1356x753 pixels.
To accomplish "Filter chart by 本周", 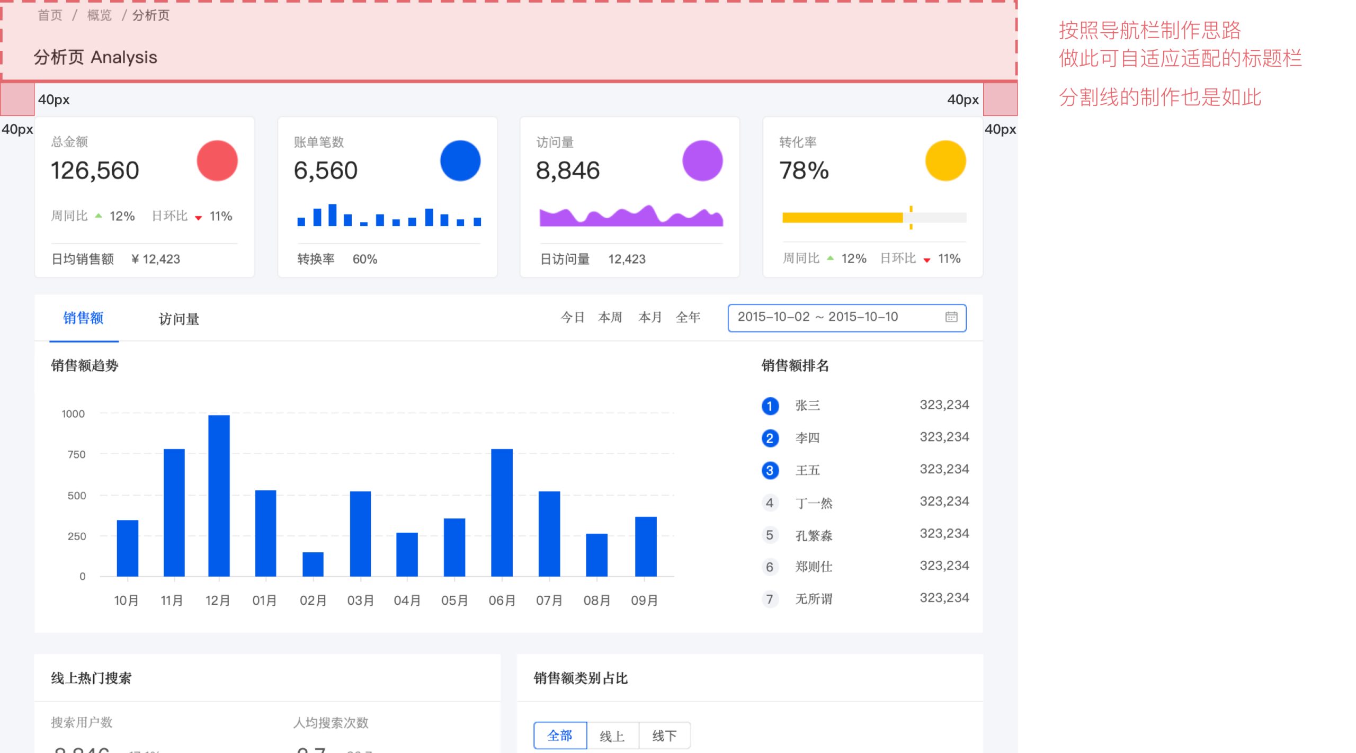I will coord(610,317).
